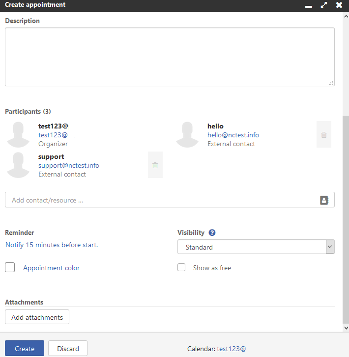
Task: Click dropdown arrow of Visibility selector
Action: pyautogui.click(x=330, y=247)
